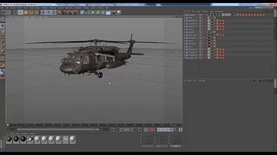This screenshot has height=155, width=277.
Task: Play the animation forward
Action: [126, 130]
